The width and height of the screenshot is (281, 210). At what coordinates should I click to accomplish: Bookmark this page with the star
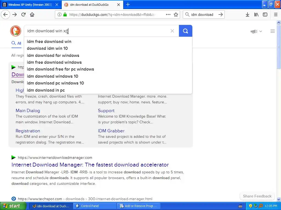click(x=176, y=14)
